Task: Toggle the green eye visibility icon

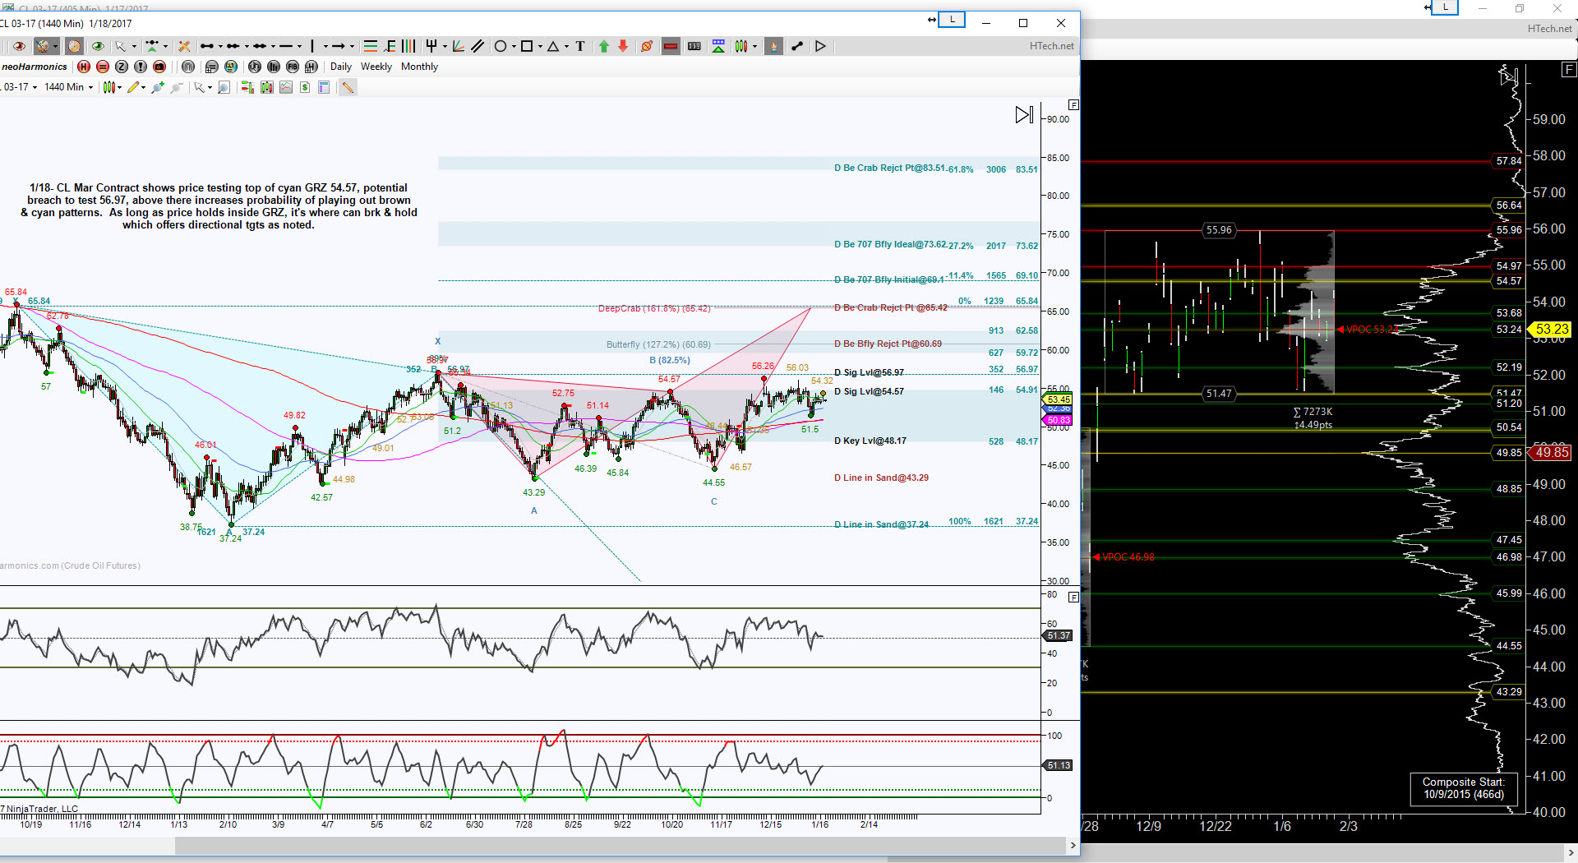Action: coord(98,47)
